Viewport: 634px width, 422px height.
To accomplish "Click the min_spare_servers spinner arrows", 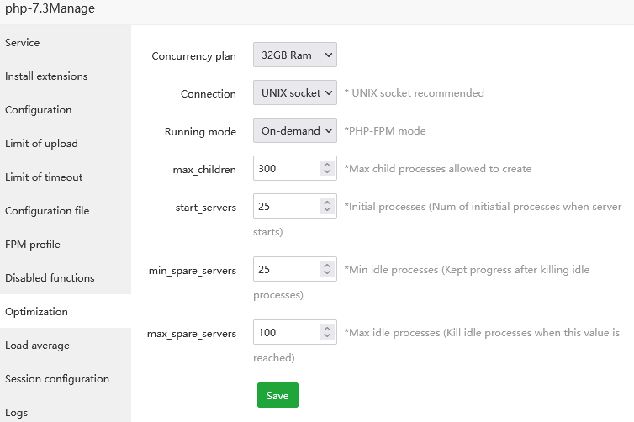I will 327,270.
